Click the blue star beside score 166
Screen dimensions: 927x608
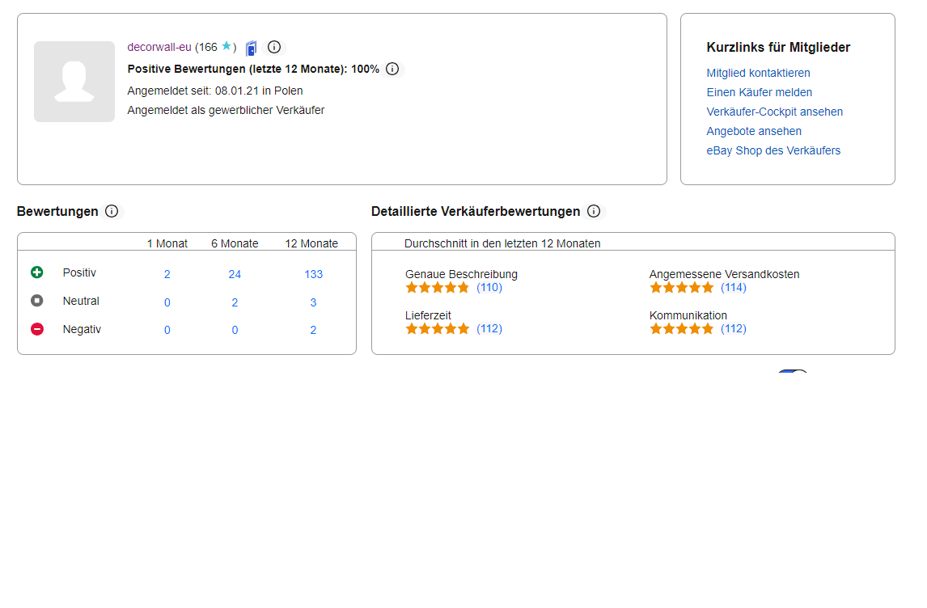click(226, 47)
